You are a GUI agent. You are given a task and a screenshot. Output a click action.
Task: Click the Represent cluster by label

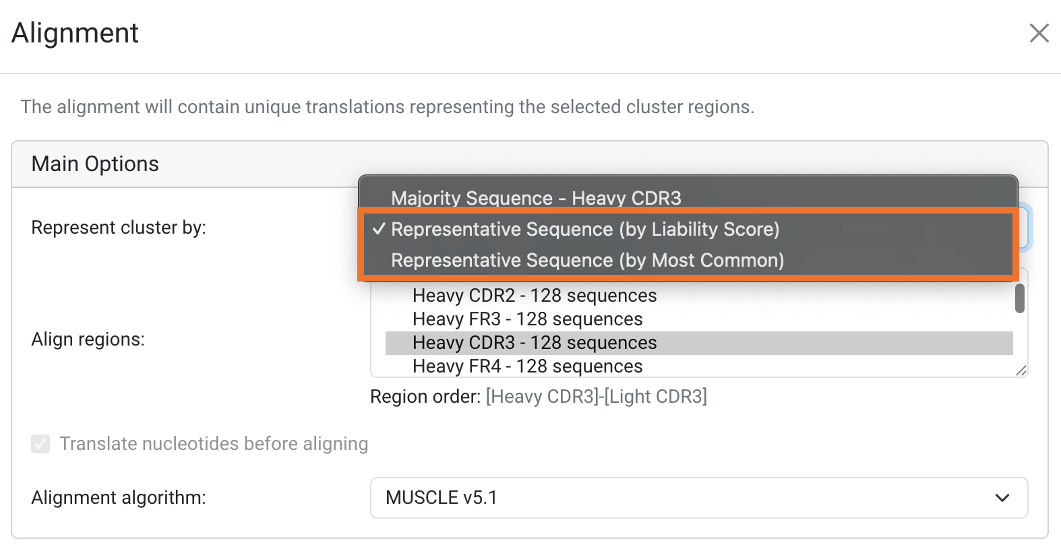119,228
